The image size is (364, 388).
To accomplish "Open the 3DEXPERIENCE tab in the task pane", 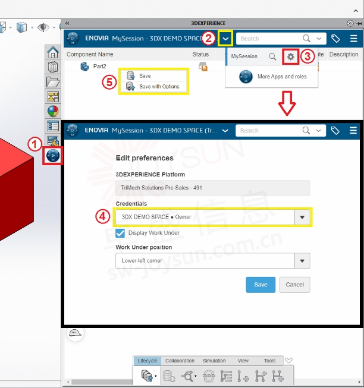I will tap(53, 156).
